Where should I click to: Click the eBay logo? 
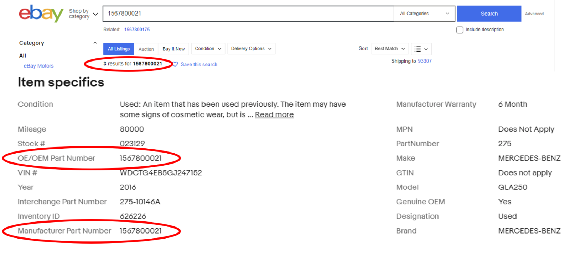pos(41,14)
